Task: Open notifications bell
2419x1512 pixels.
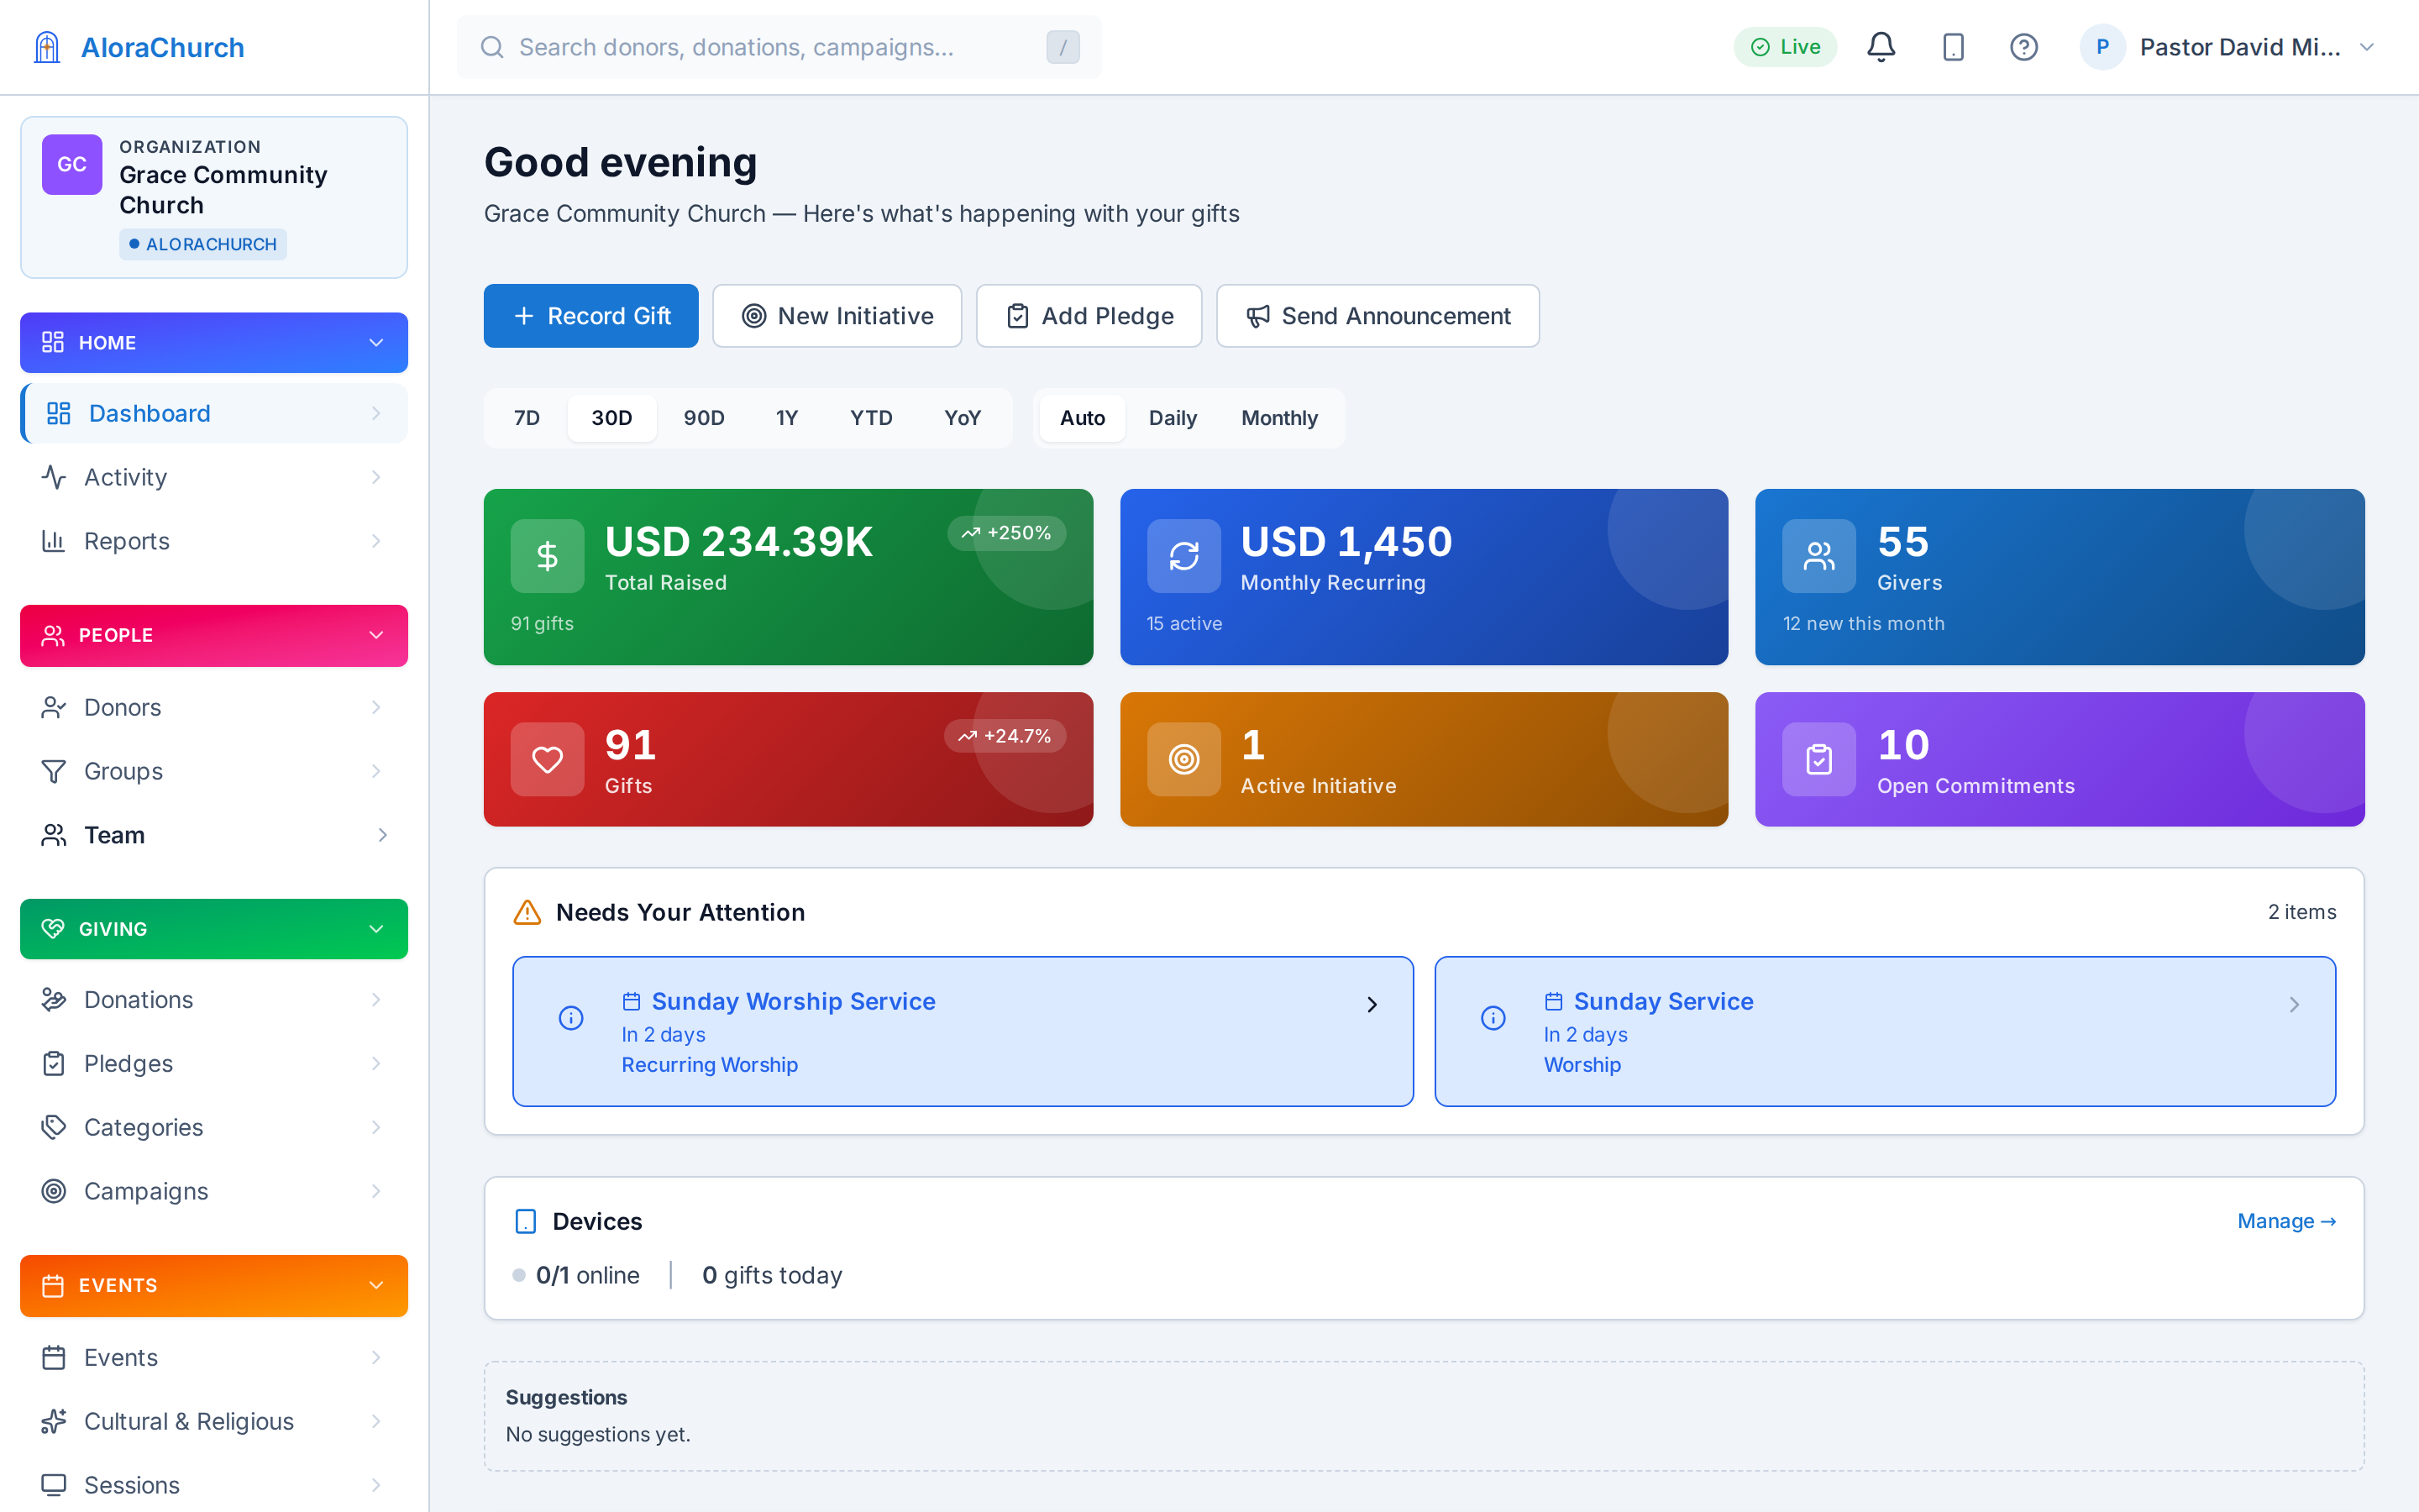Action: 1881,47
